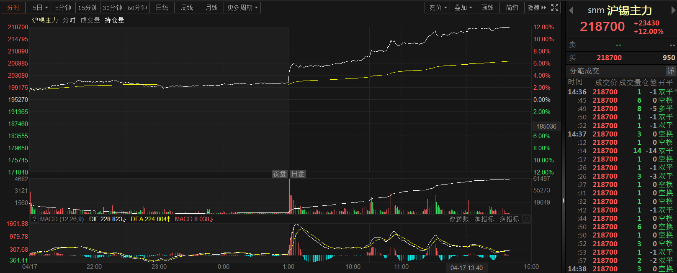
Task: Click the MACD (12,26,9) indicator label
Action: pos(62,219)
